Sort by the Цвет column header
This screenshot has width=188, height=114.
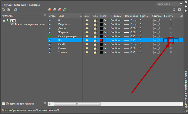104,16
